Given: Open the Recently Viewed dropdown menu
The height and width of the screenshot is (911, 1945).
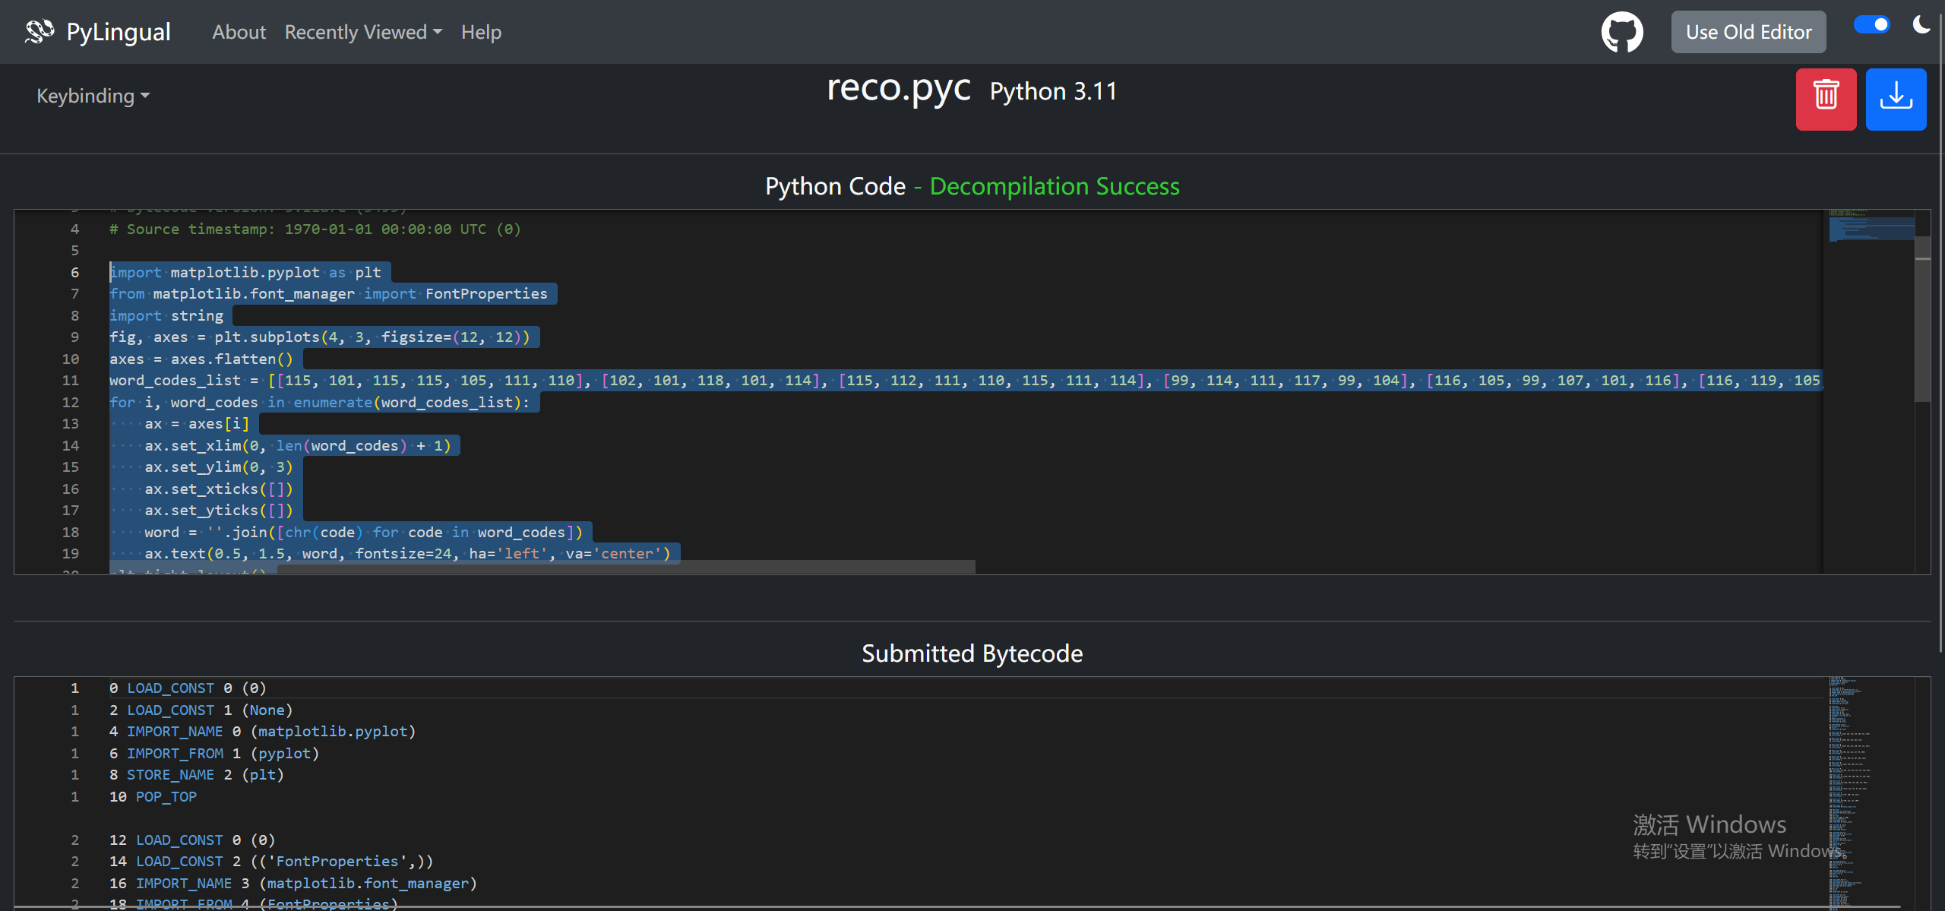Looking at the screenshot, I should point(363,32).
